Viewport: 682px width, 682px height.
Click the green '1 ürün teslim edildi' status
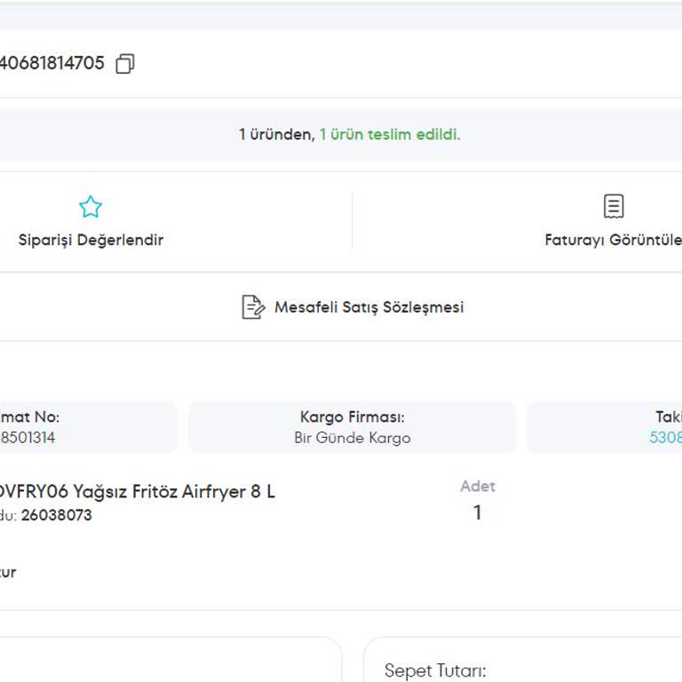pos(390,135)
